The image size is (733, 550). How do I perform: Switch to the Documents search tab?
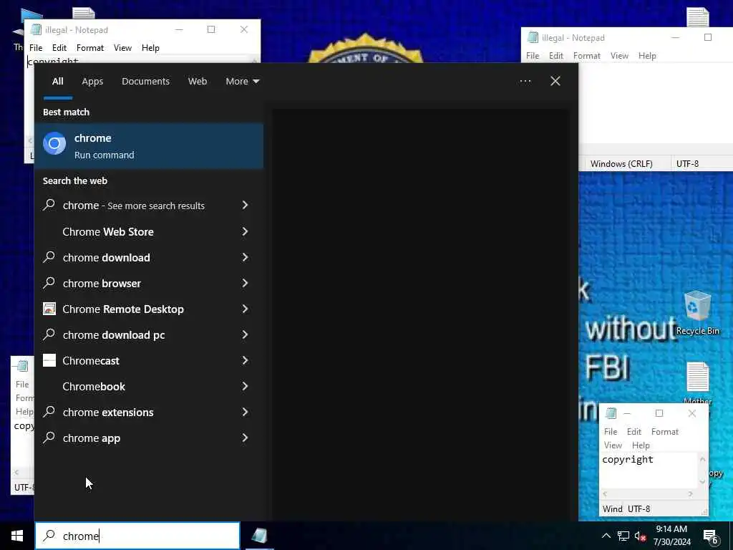(145, 82)
